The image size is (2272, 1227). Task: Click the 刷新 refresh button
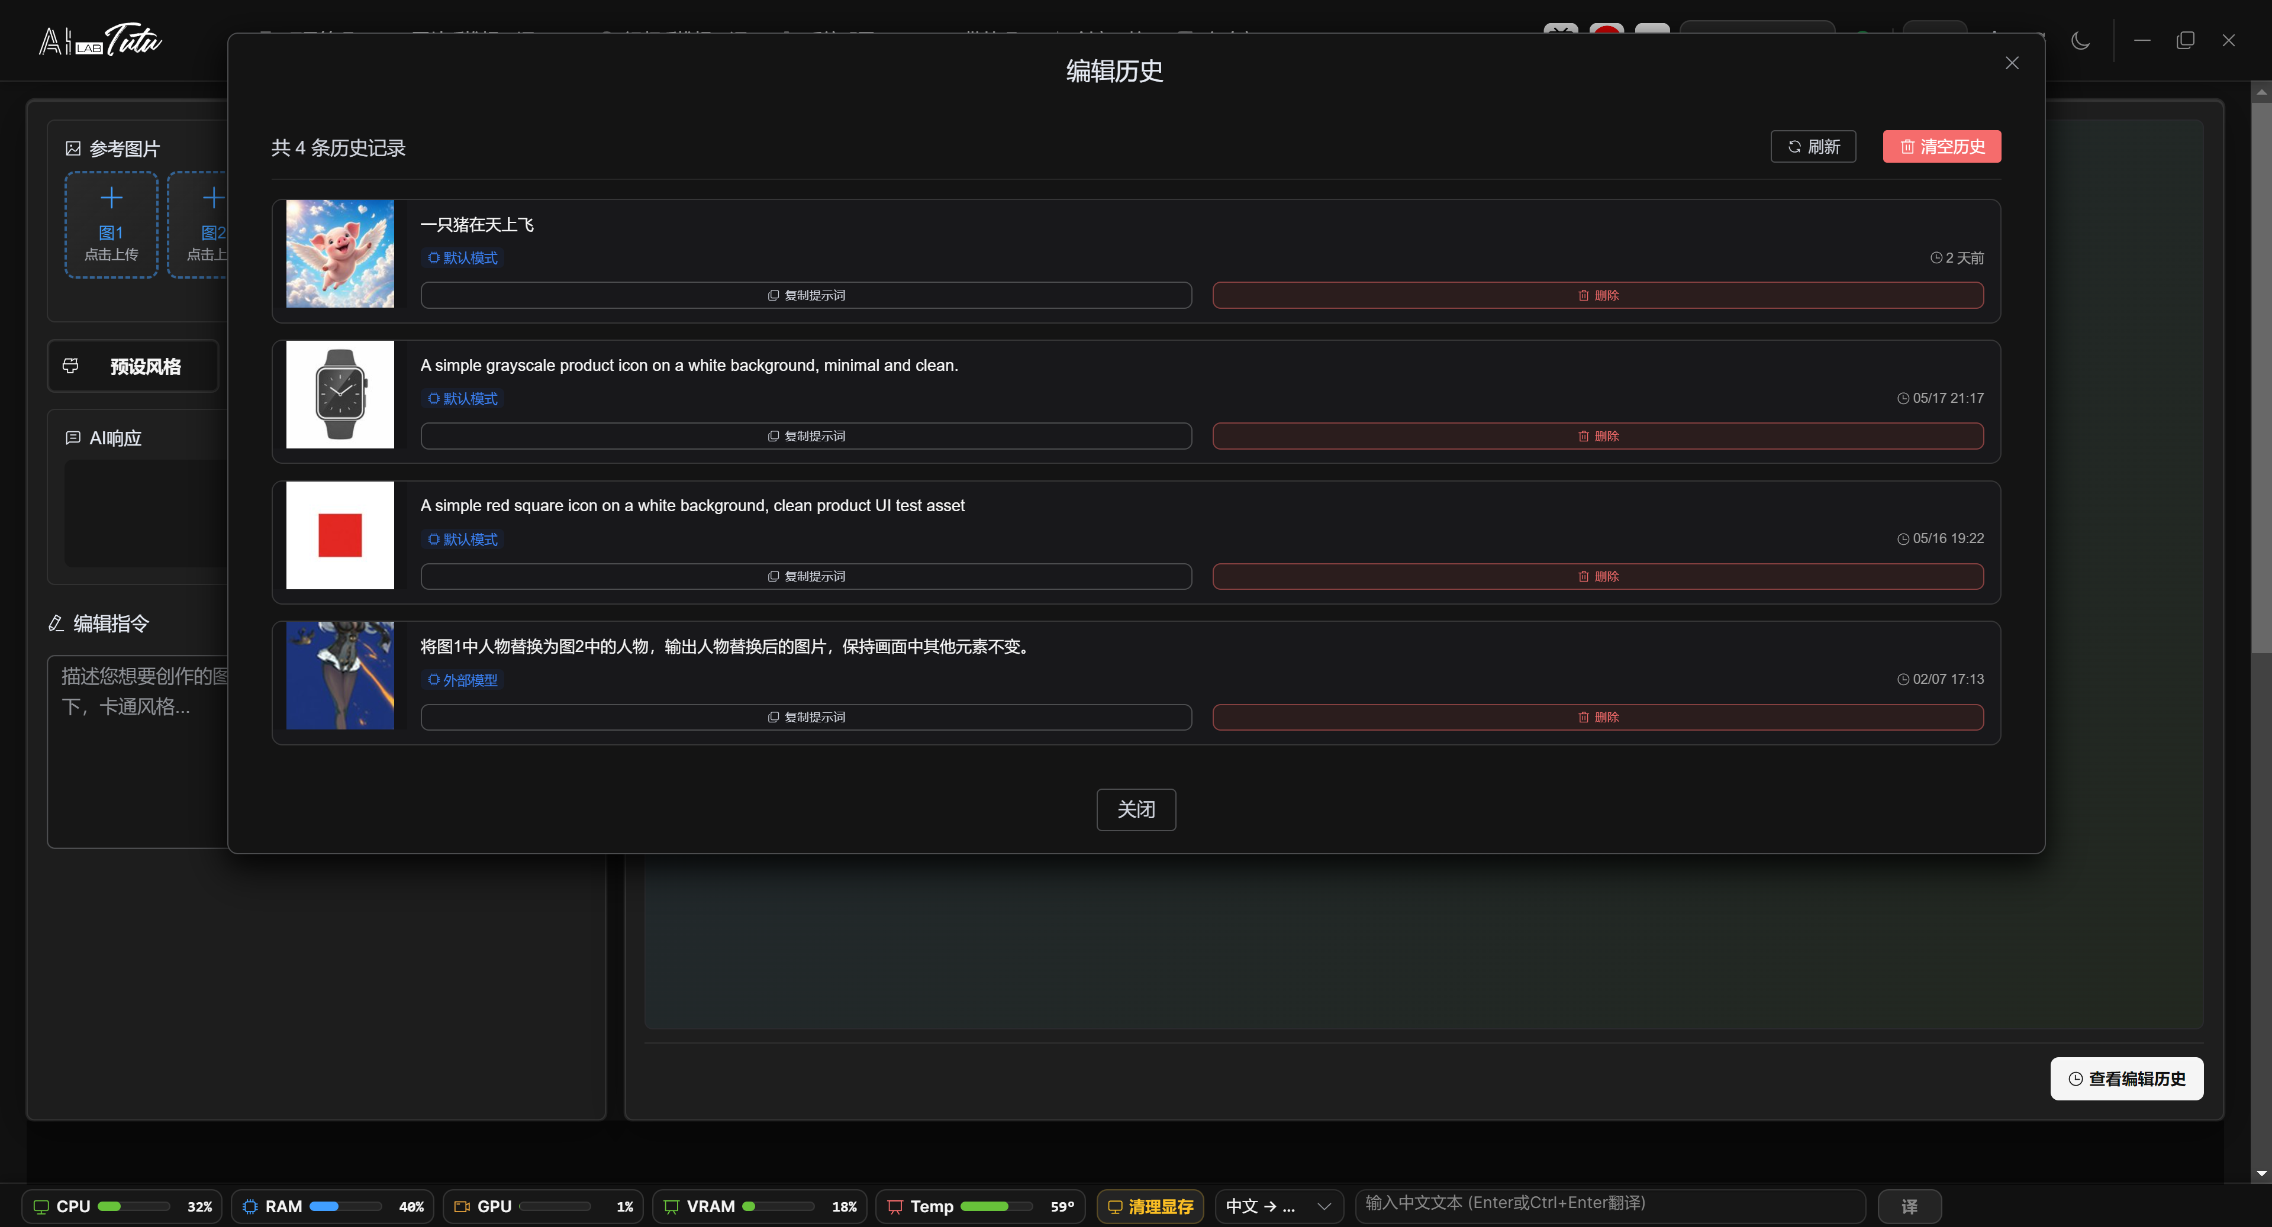1813,146
